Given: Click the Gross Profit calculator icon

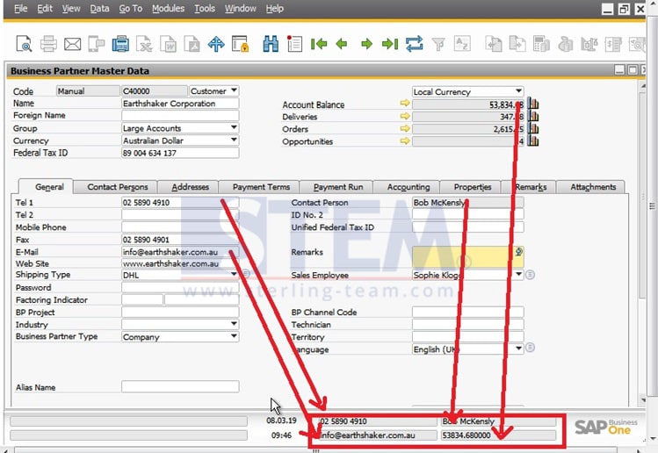Looking at the screenshot, I should coord(541,44).
